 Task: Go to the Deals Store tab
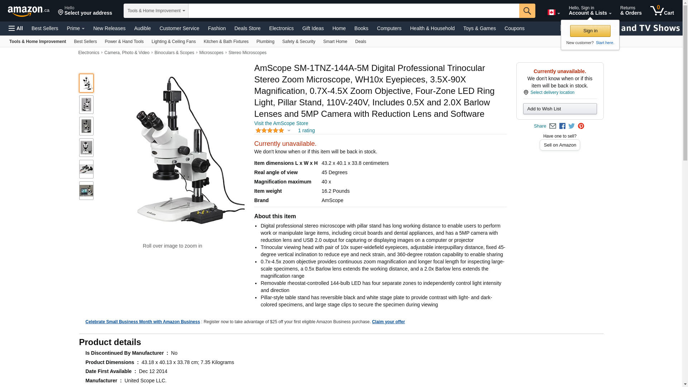tap(247, 28)
